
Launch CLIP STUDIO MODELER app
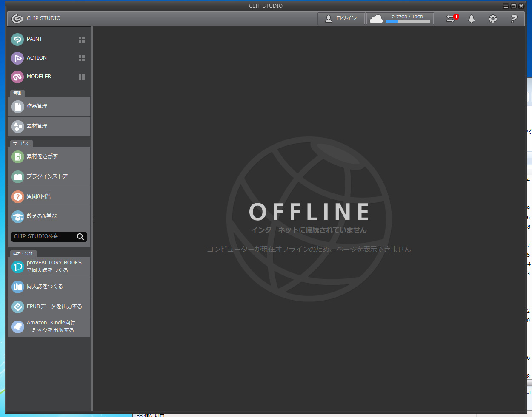[x=38, y=77]
